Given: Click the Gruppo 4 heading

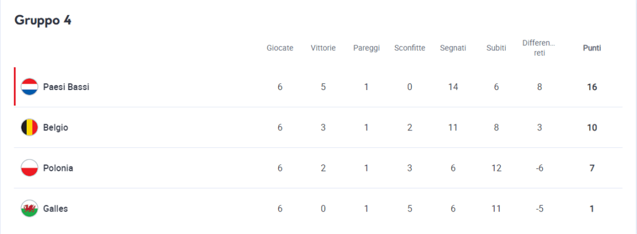Looking at the screenshot, I should tap(43, 20).
